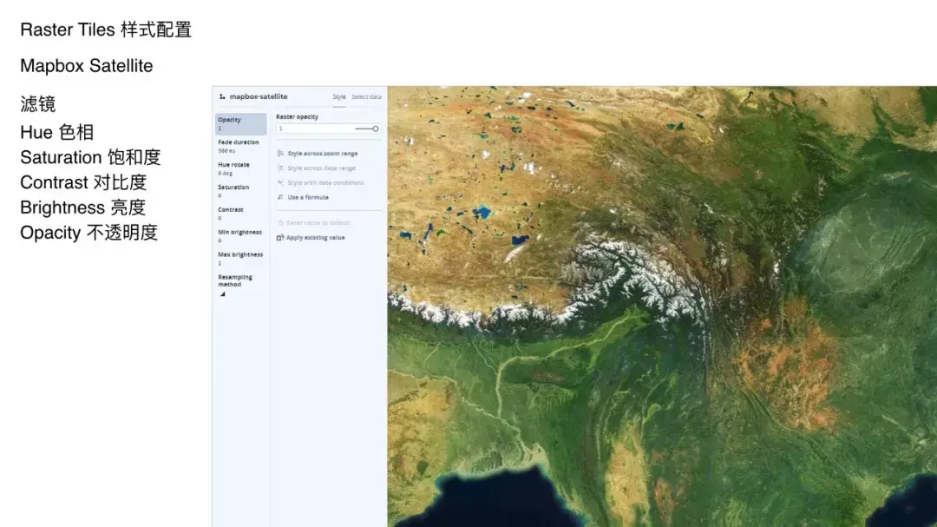Viewport: 937px width, 527px height.
Task: Expand the Resampling method section
Action: (x=234, y=280)
